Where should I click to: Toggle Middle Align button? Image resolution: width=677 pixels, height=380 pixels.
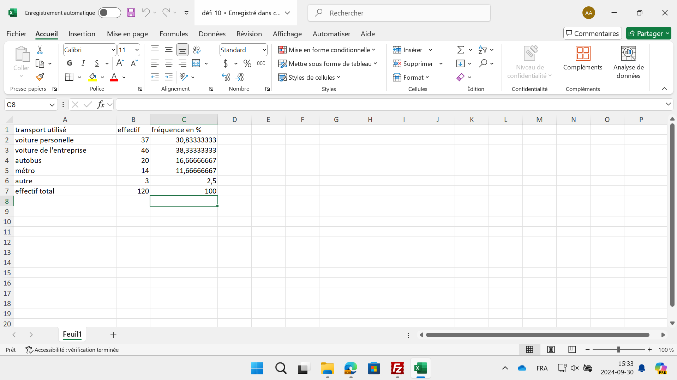[x=169, y=50]
